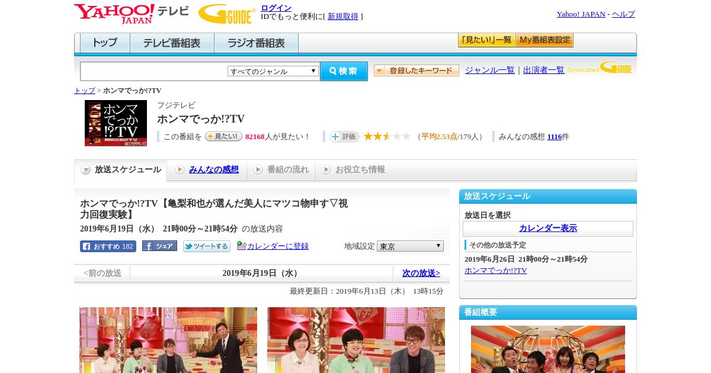
Task: Open the ヘルプ link
Action: click(623, 14)
